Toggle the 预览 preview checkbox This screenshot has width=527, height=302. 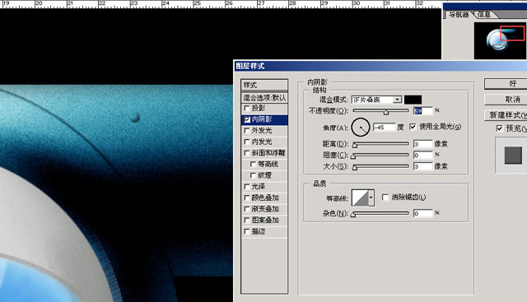pos(500,128)
